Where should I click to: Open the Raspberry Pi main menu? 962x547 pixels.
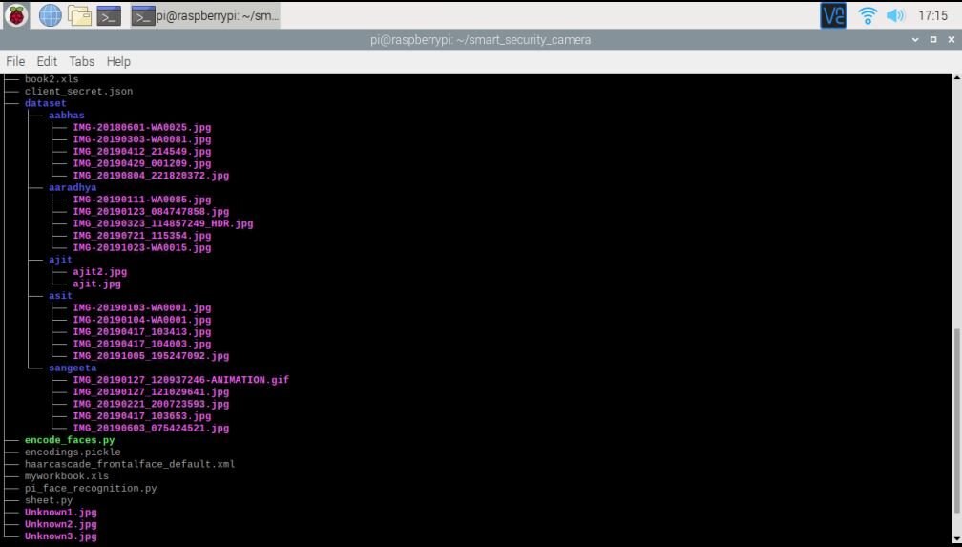click(16, 15)
